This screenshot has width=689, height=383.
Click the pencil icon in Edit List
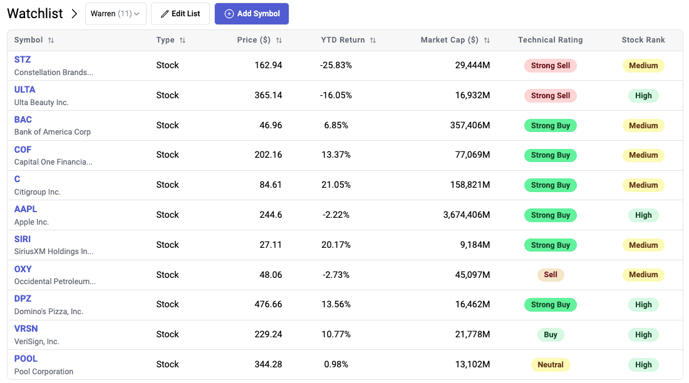[165, 14]
